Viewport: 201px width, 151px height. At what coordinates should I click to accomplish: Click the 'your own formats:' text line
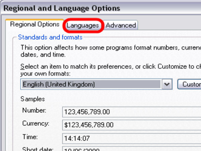click(45, 73)
